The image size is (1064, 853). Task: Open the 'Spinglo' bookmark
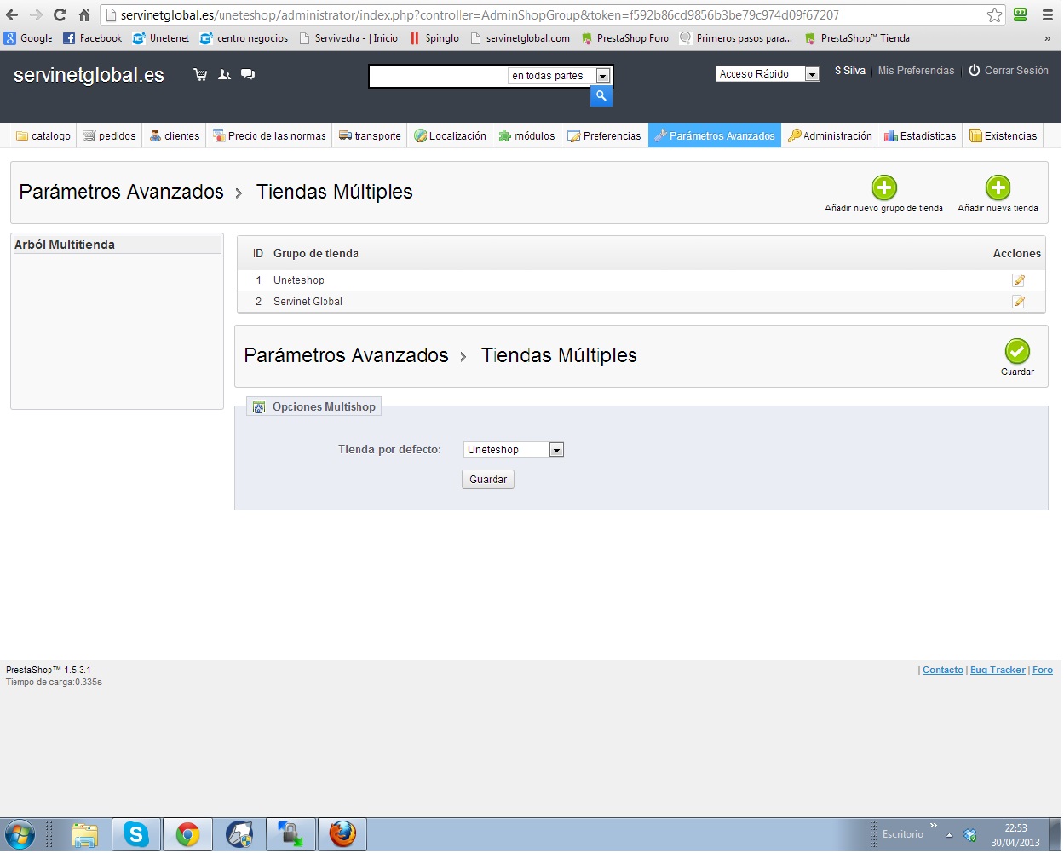click(x=434, y=38)
